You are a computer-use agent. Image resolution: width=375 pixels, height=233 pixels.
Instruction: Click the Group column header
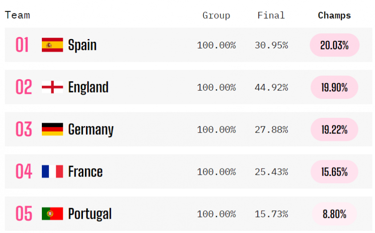(x=216, y=16)
